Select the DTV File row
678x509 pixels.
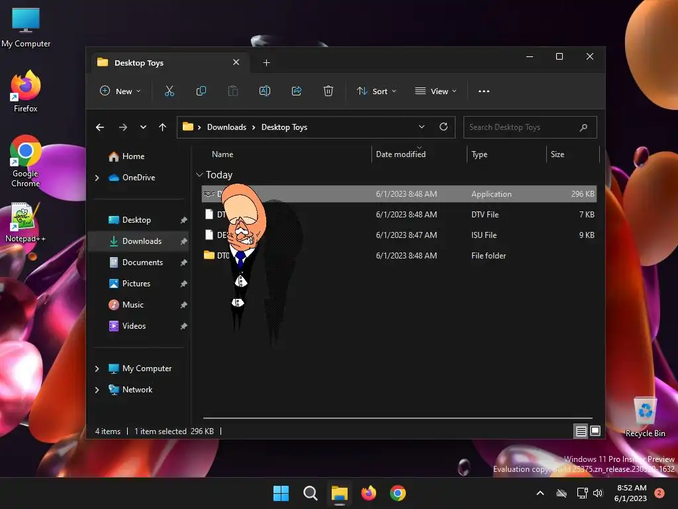[x=399, y=215]
